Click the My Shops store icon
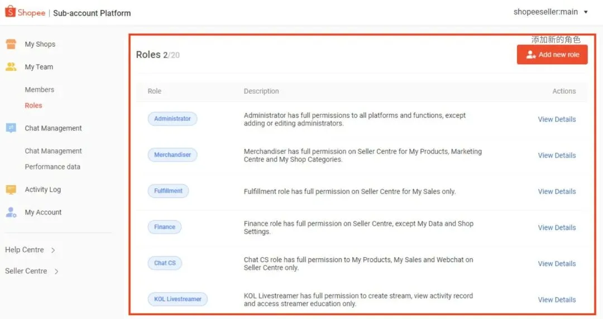 11,44
